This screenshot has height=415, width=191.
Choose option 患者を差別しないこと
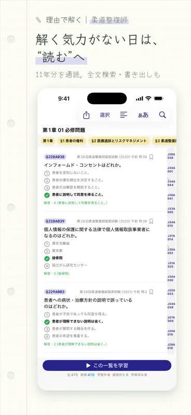(67, 173)
